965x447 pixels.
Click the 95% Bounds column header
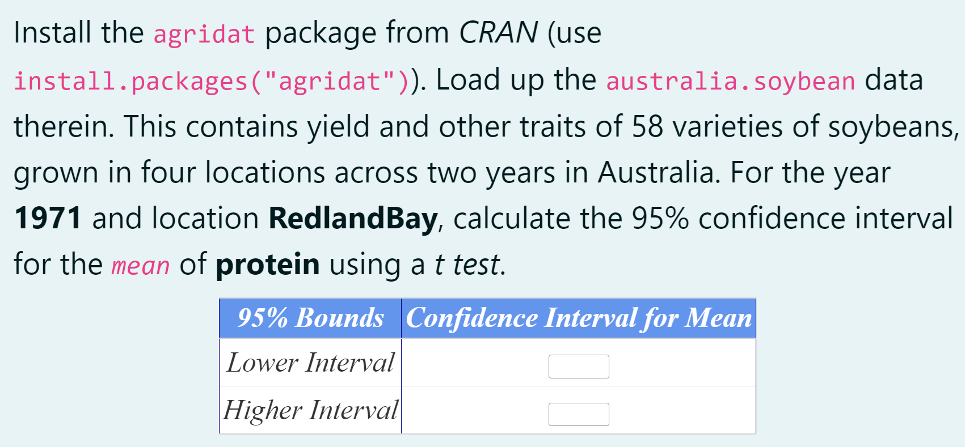click(x=310, y=318)
